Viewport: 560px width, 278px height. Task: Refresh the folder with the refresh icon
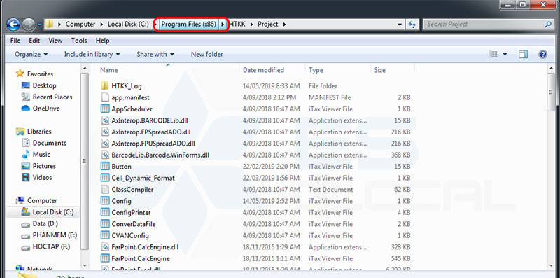(x=412, y=25)
